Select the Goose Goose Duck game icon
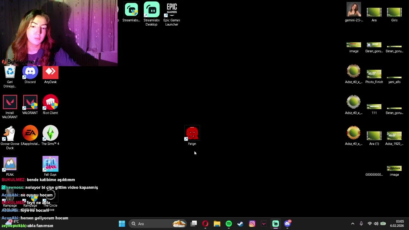The image size is (409, 230). click(10, 138)
